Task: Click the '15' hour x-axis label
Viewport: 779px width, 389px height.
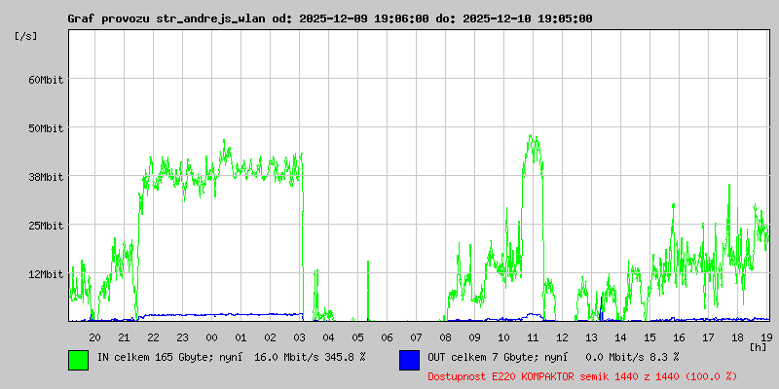Action: [x=649, y=337]
